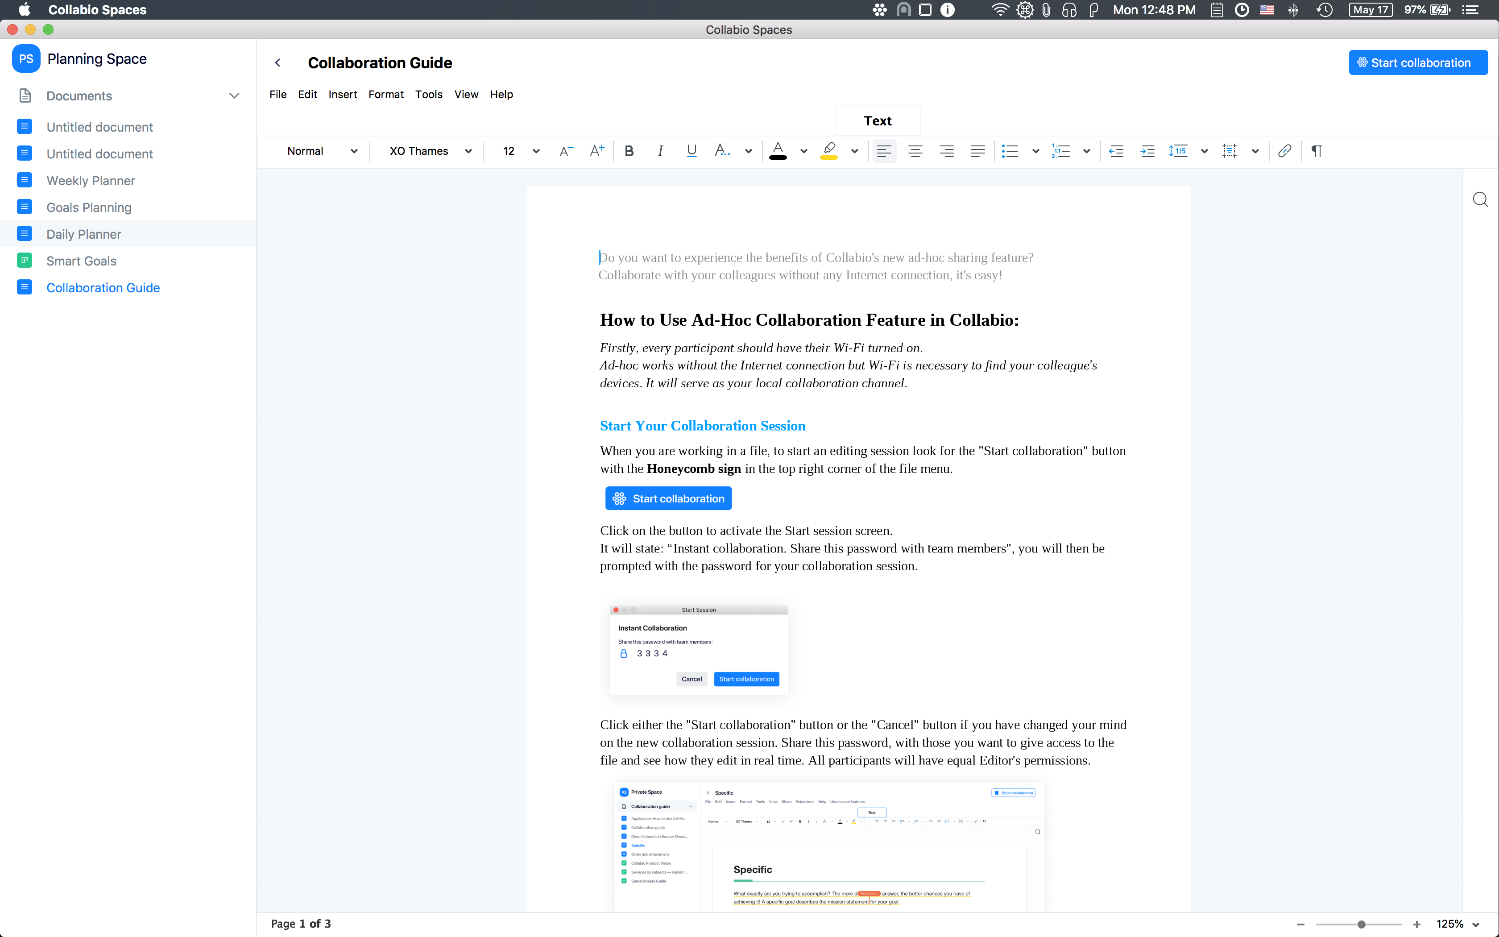The image size is (1499, 937).
Task: Open the Weekly Planner document
Action: pos(91,180)
